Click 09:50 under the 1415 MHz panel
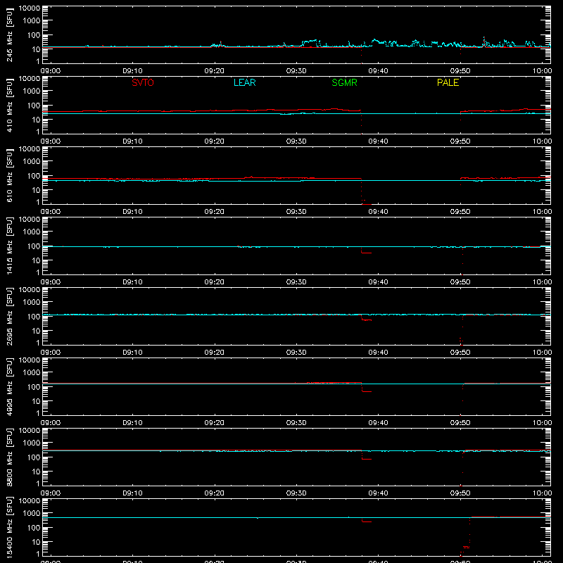The height and width of the screenshot is (563, 563). coord(460,282)
